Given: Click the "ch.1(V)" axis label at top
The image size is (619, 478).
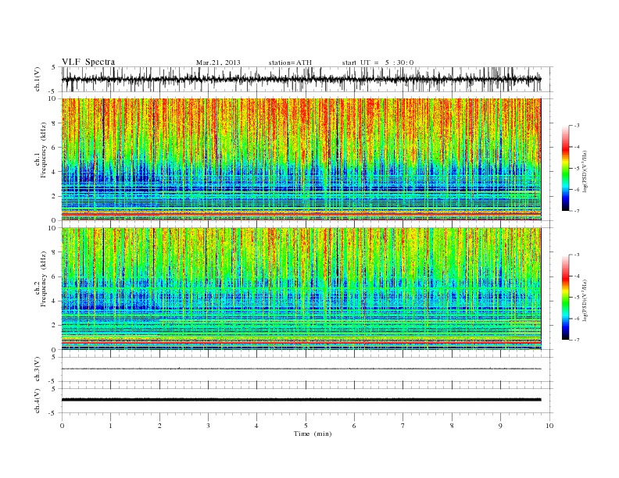Looking at the screenshot, I should pyautogui.click(x=38, y=79).
